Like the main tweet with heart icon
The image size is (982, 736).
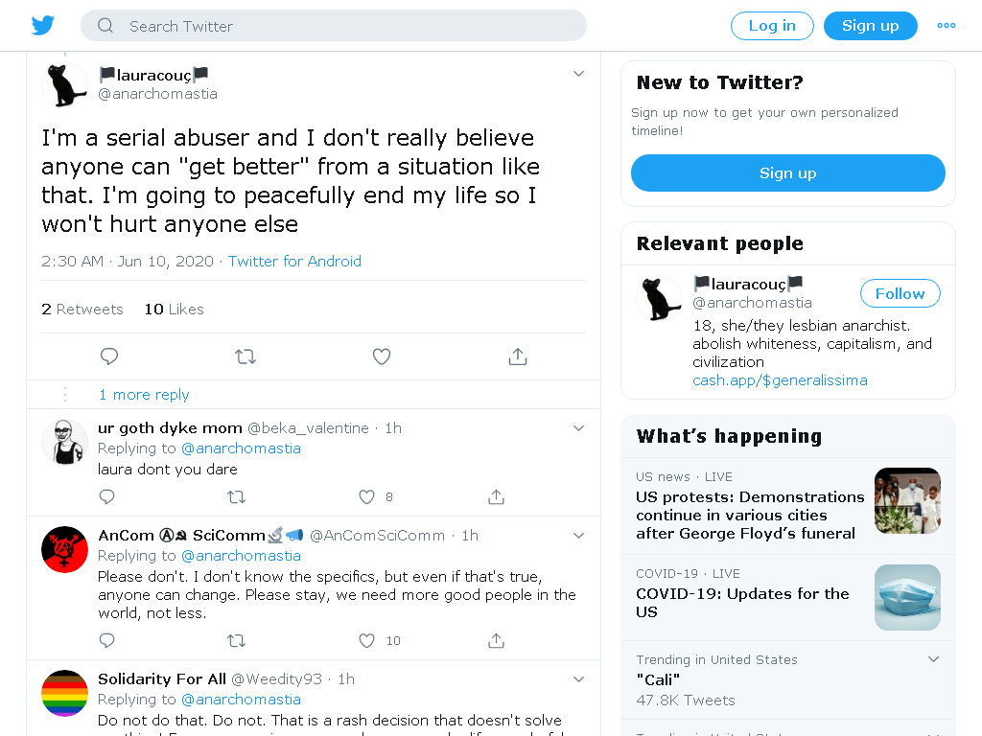coord(382,356)
